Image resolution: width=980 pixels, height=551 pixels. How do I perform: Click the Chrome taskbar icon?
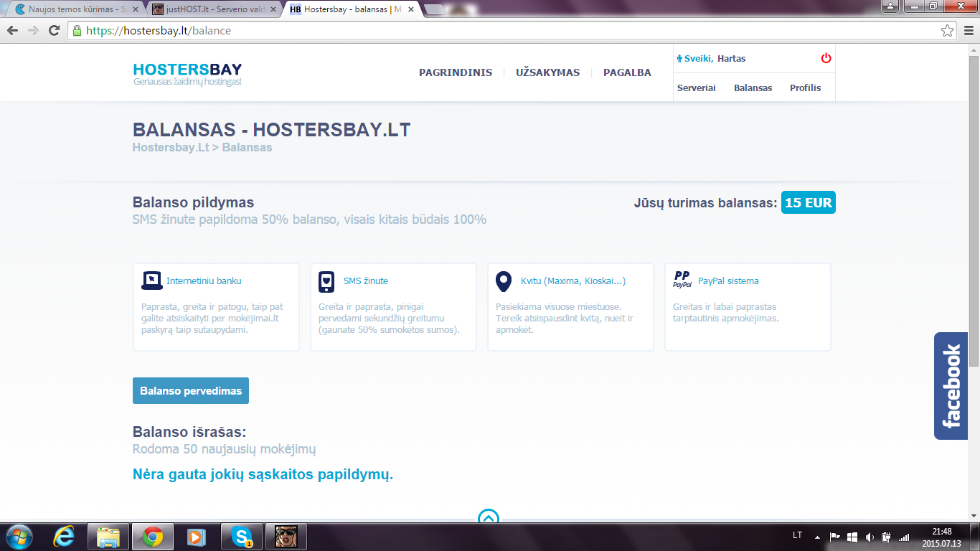click(151, 537)
